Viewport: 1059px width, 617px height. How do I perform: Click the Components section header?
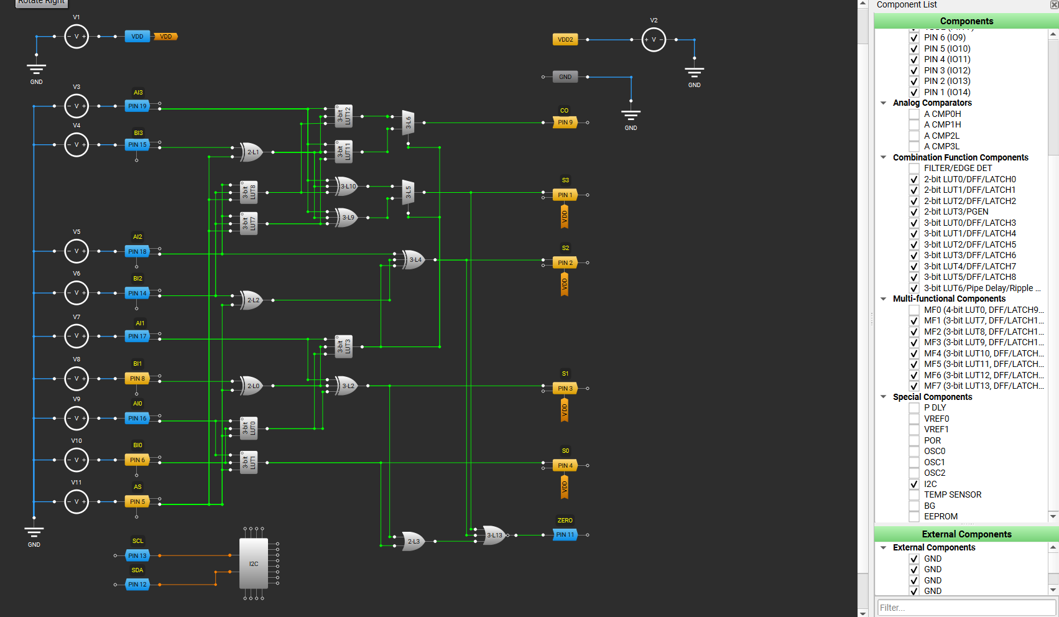(966, 21)
